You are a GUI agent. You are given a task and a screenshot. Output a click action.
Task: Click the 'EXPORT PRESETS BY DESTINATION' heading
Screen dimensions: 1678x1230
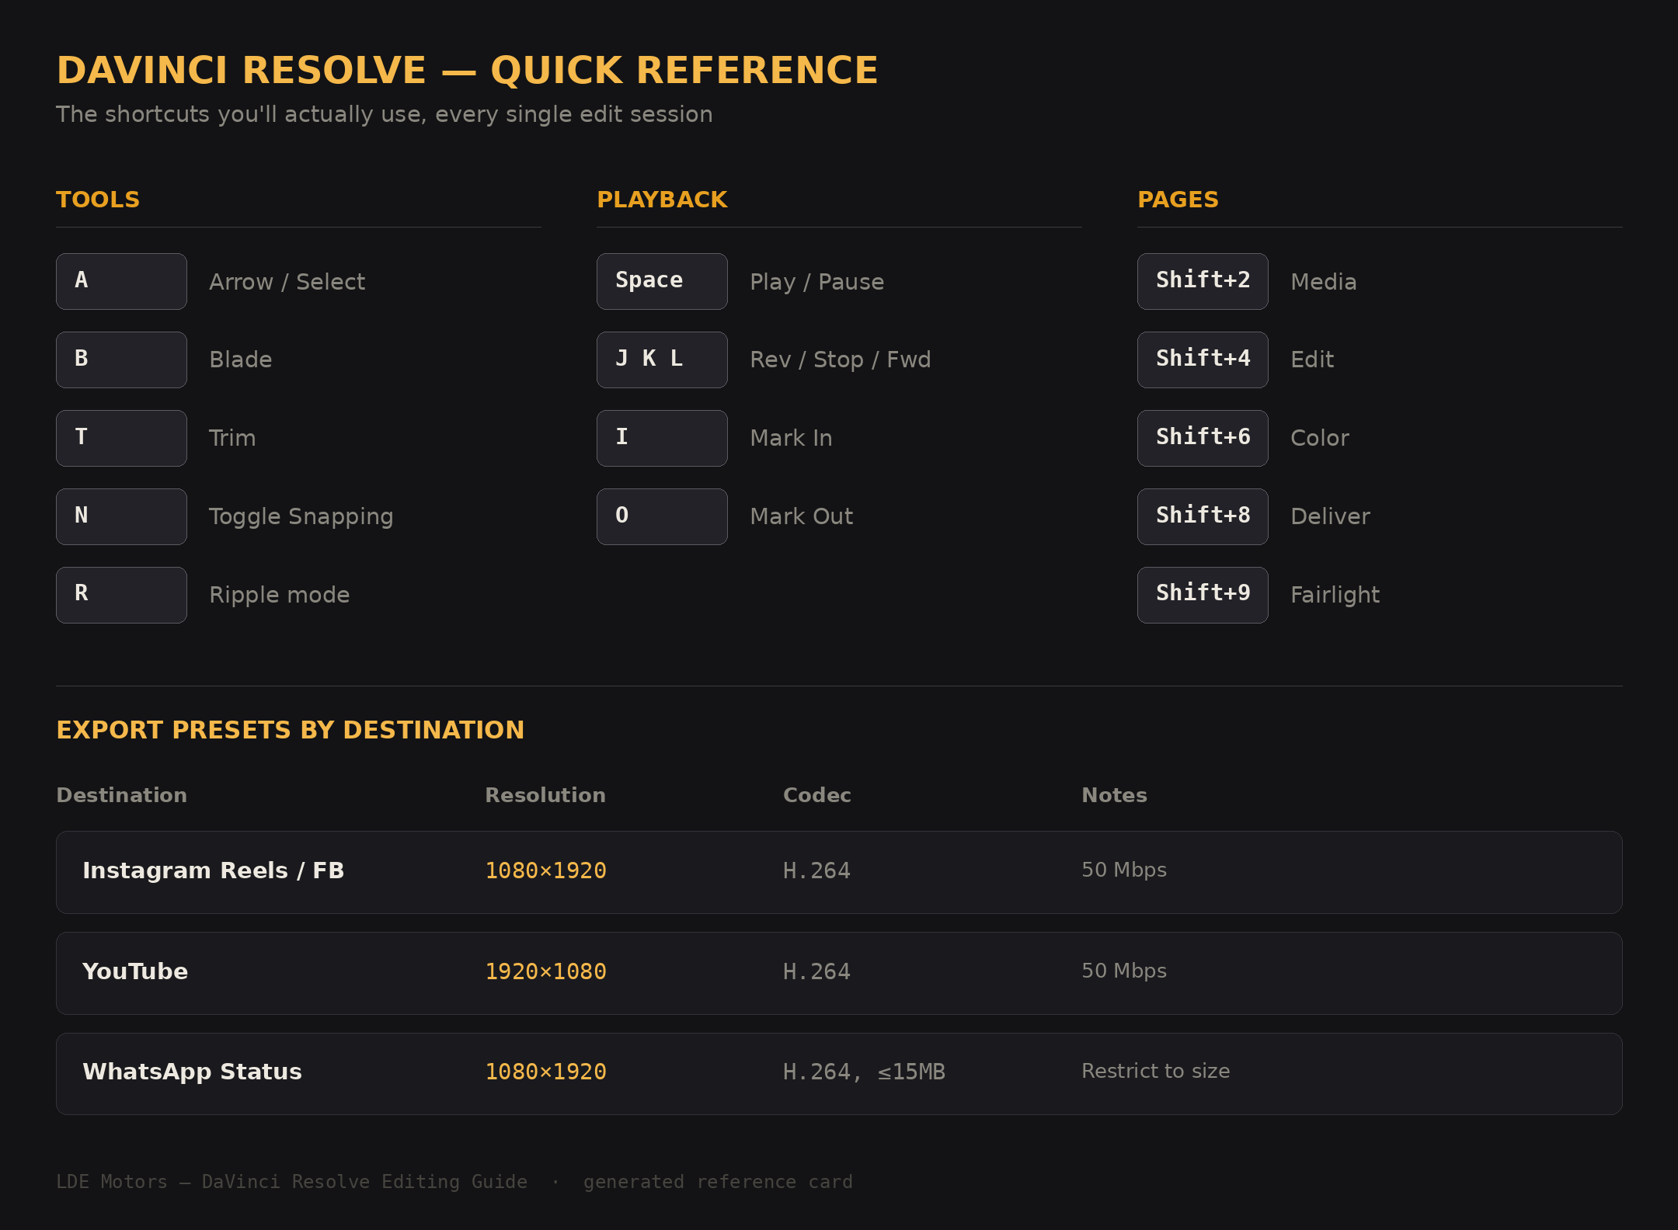pos(291,730)
